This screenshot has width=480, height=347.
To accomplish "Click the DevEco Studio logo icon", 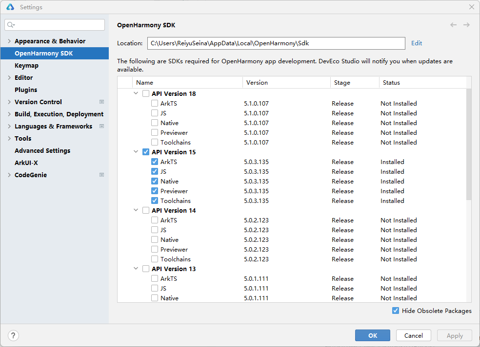I will click(10, 7).
